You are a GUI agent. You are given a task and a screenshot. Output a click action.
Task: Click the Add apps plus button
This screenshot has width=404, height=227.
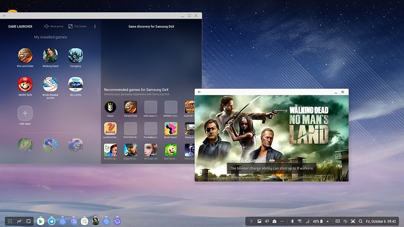(25, 113)
